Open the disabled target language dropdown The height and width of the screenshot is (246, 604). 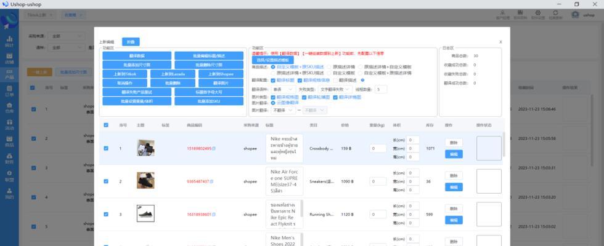(x=315, y=110)
